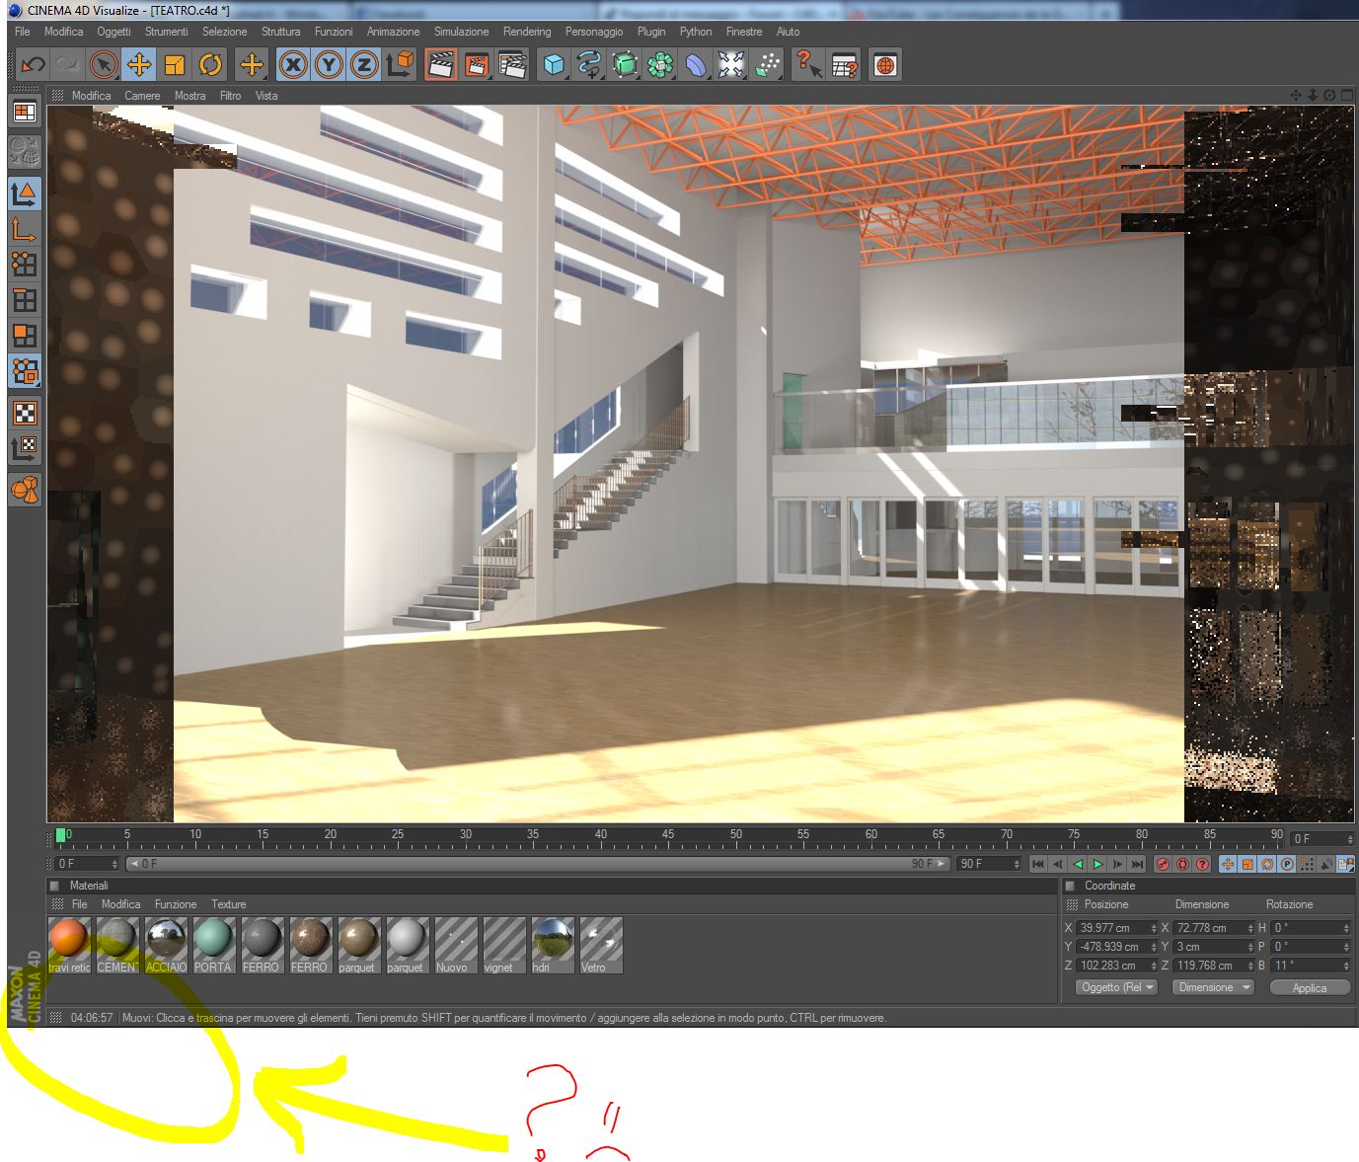
Task: Add a Cube primitive object
Action: (554, 65)
